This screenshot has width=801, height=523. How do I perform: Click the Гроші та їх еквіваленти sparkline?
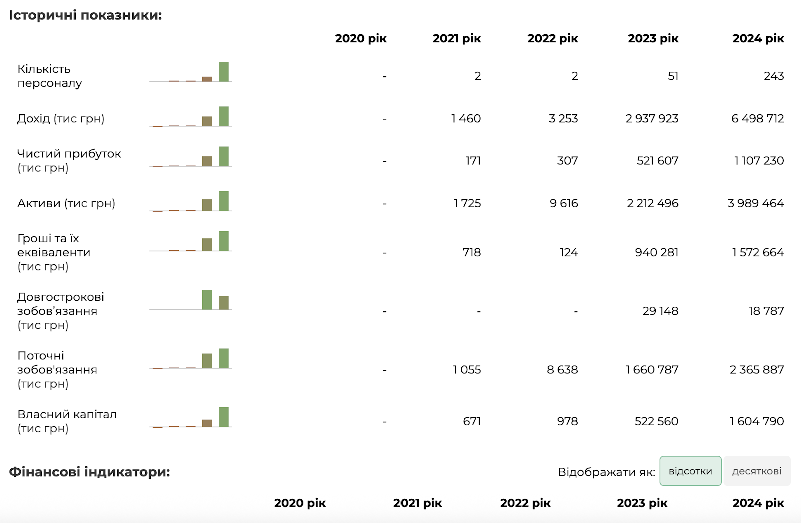click(190, 241)
